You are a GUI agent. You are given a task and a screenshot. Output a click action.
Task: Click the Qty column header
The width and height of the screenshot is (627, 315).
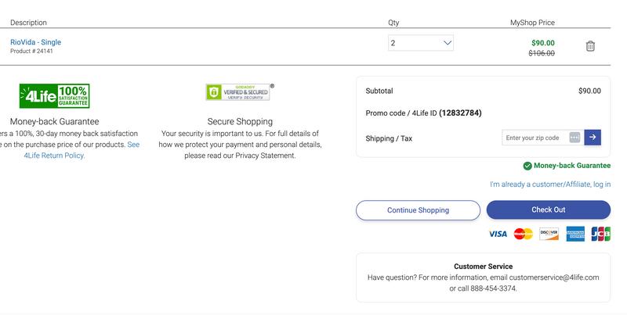tap(393, 23)
